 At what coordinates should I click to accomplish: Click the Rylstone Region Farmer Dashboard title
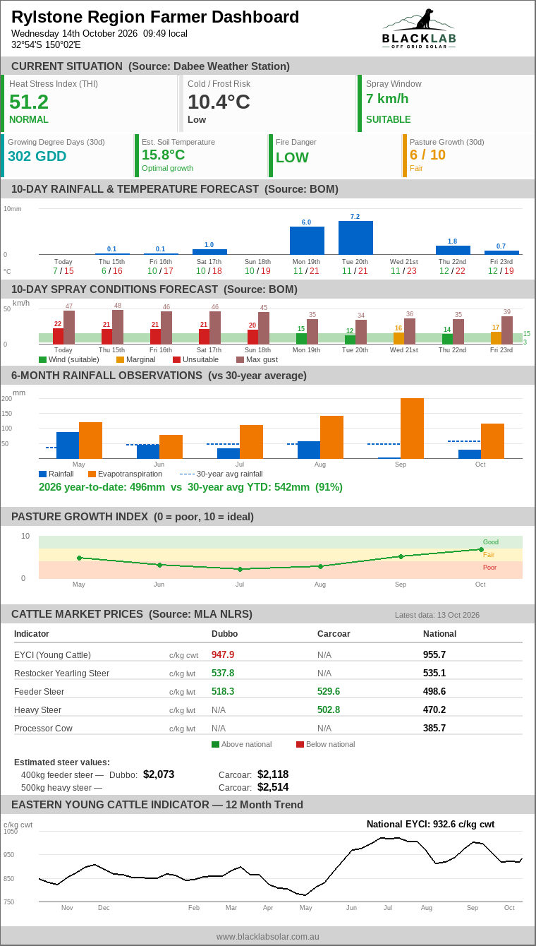coord(155,17)
